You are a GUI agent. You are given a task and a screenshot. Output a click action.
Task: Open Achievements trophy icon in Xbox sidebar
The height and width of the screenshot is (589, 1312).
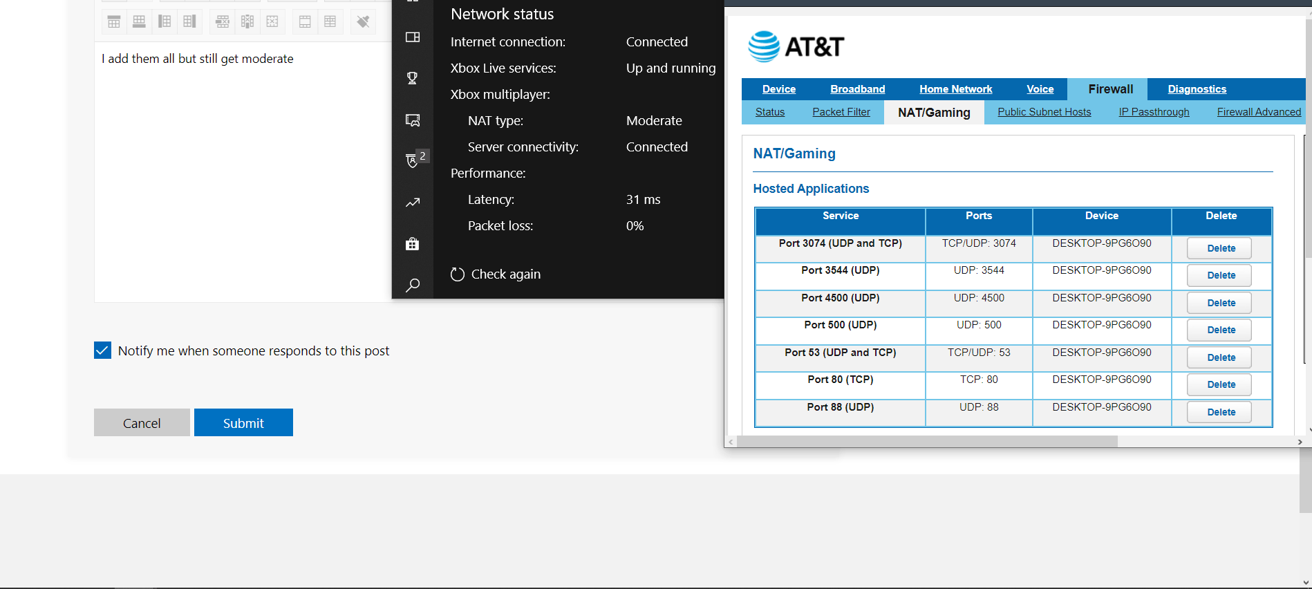[413, 78]
